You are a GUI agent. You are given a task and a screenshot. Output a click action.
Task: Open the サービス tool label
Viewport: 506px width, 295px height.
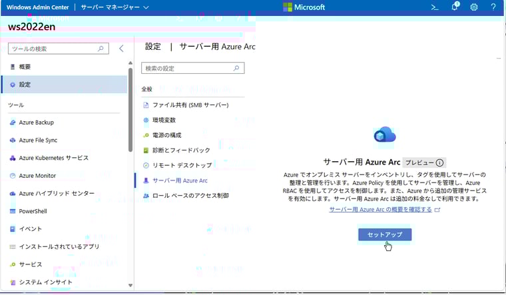click(x=31, y=264)
